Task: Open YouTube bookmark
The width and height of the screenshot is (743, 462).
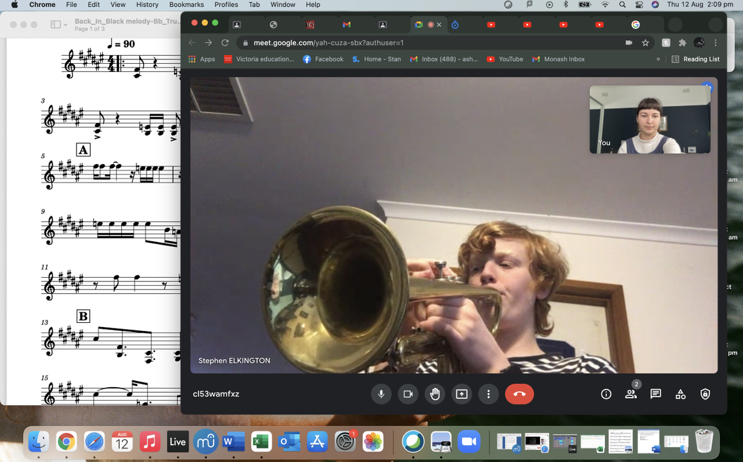Action: coord(505,59)
